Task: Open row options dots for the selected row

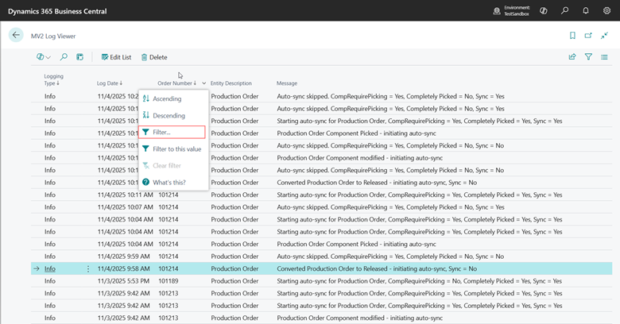Action: click(87, 268)
